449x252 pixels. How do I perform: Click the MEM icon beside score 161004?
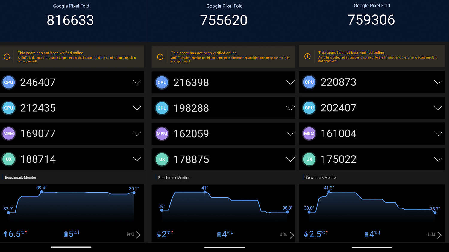pyautogui.click(x=309, y=133)
